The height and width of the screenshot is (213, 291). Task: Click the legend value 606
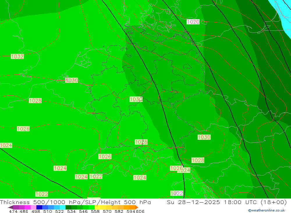[140, 212]
